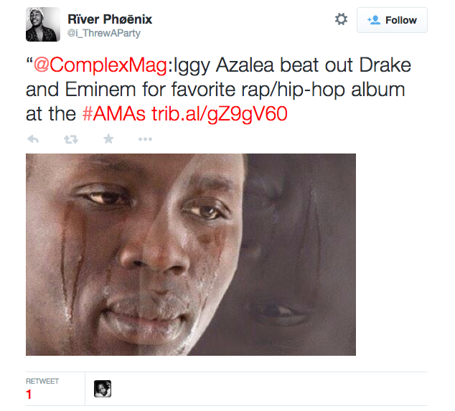Retweet using the retweet arrows icon
Viewport: 455px width, 411px height.
(70, 139)
